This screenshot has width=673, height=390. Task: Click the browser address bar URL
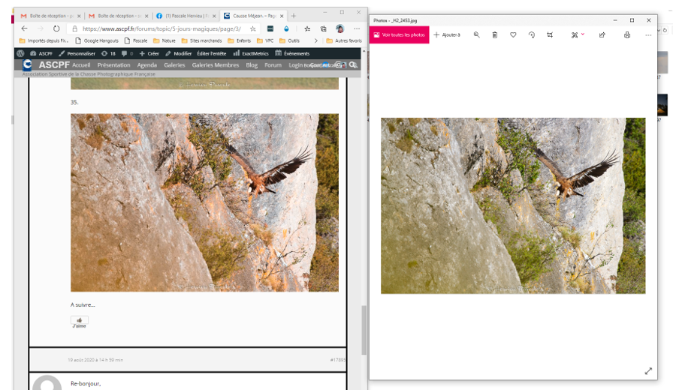click(161, 28)
